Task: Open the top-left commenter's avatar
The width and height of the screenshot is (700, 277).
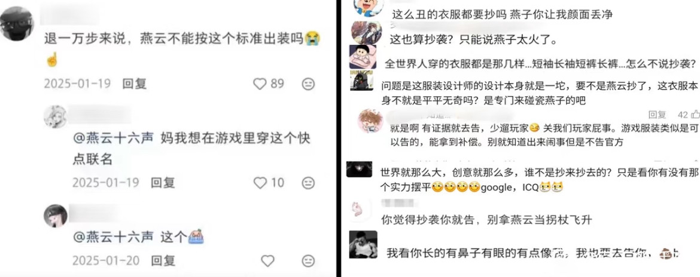Action: [x=17, y=24]
